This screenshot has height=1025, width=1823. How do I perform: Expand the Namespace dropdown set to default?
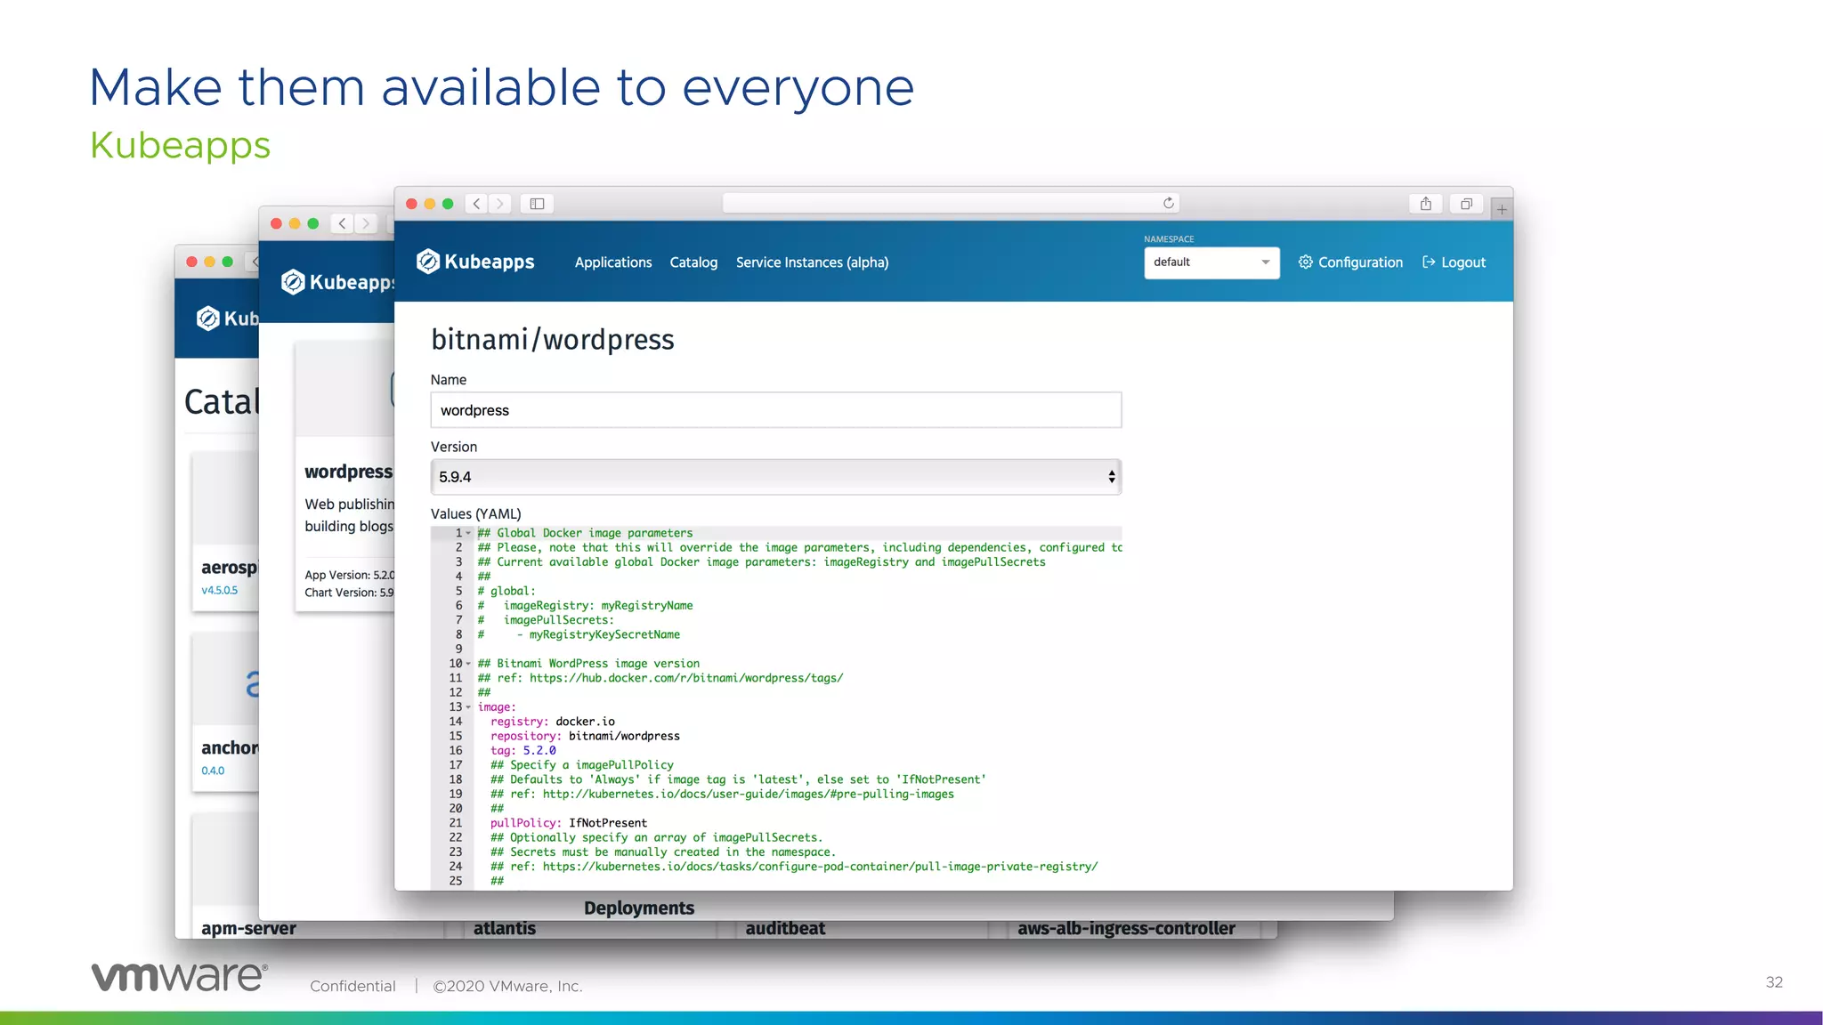tap(1211, 262)
